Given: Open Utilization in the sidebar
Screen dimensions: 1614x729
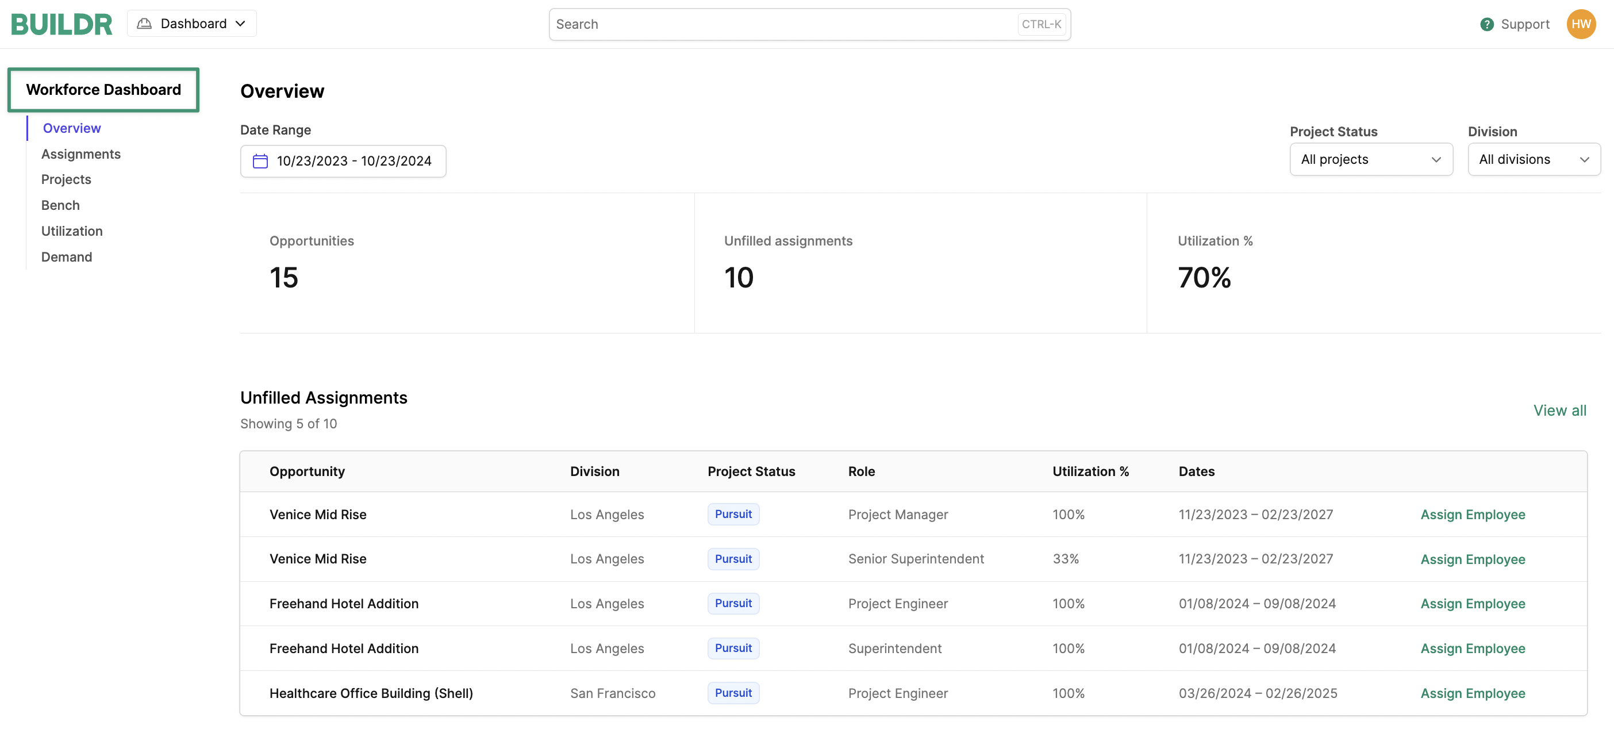Looking at the screenshot, I should (x=71, y=231).
